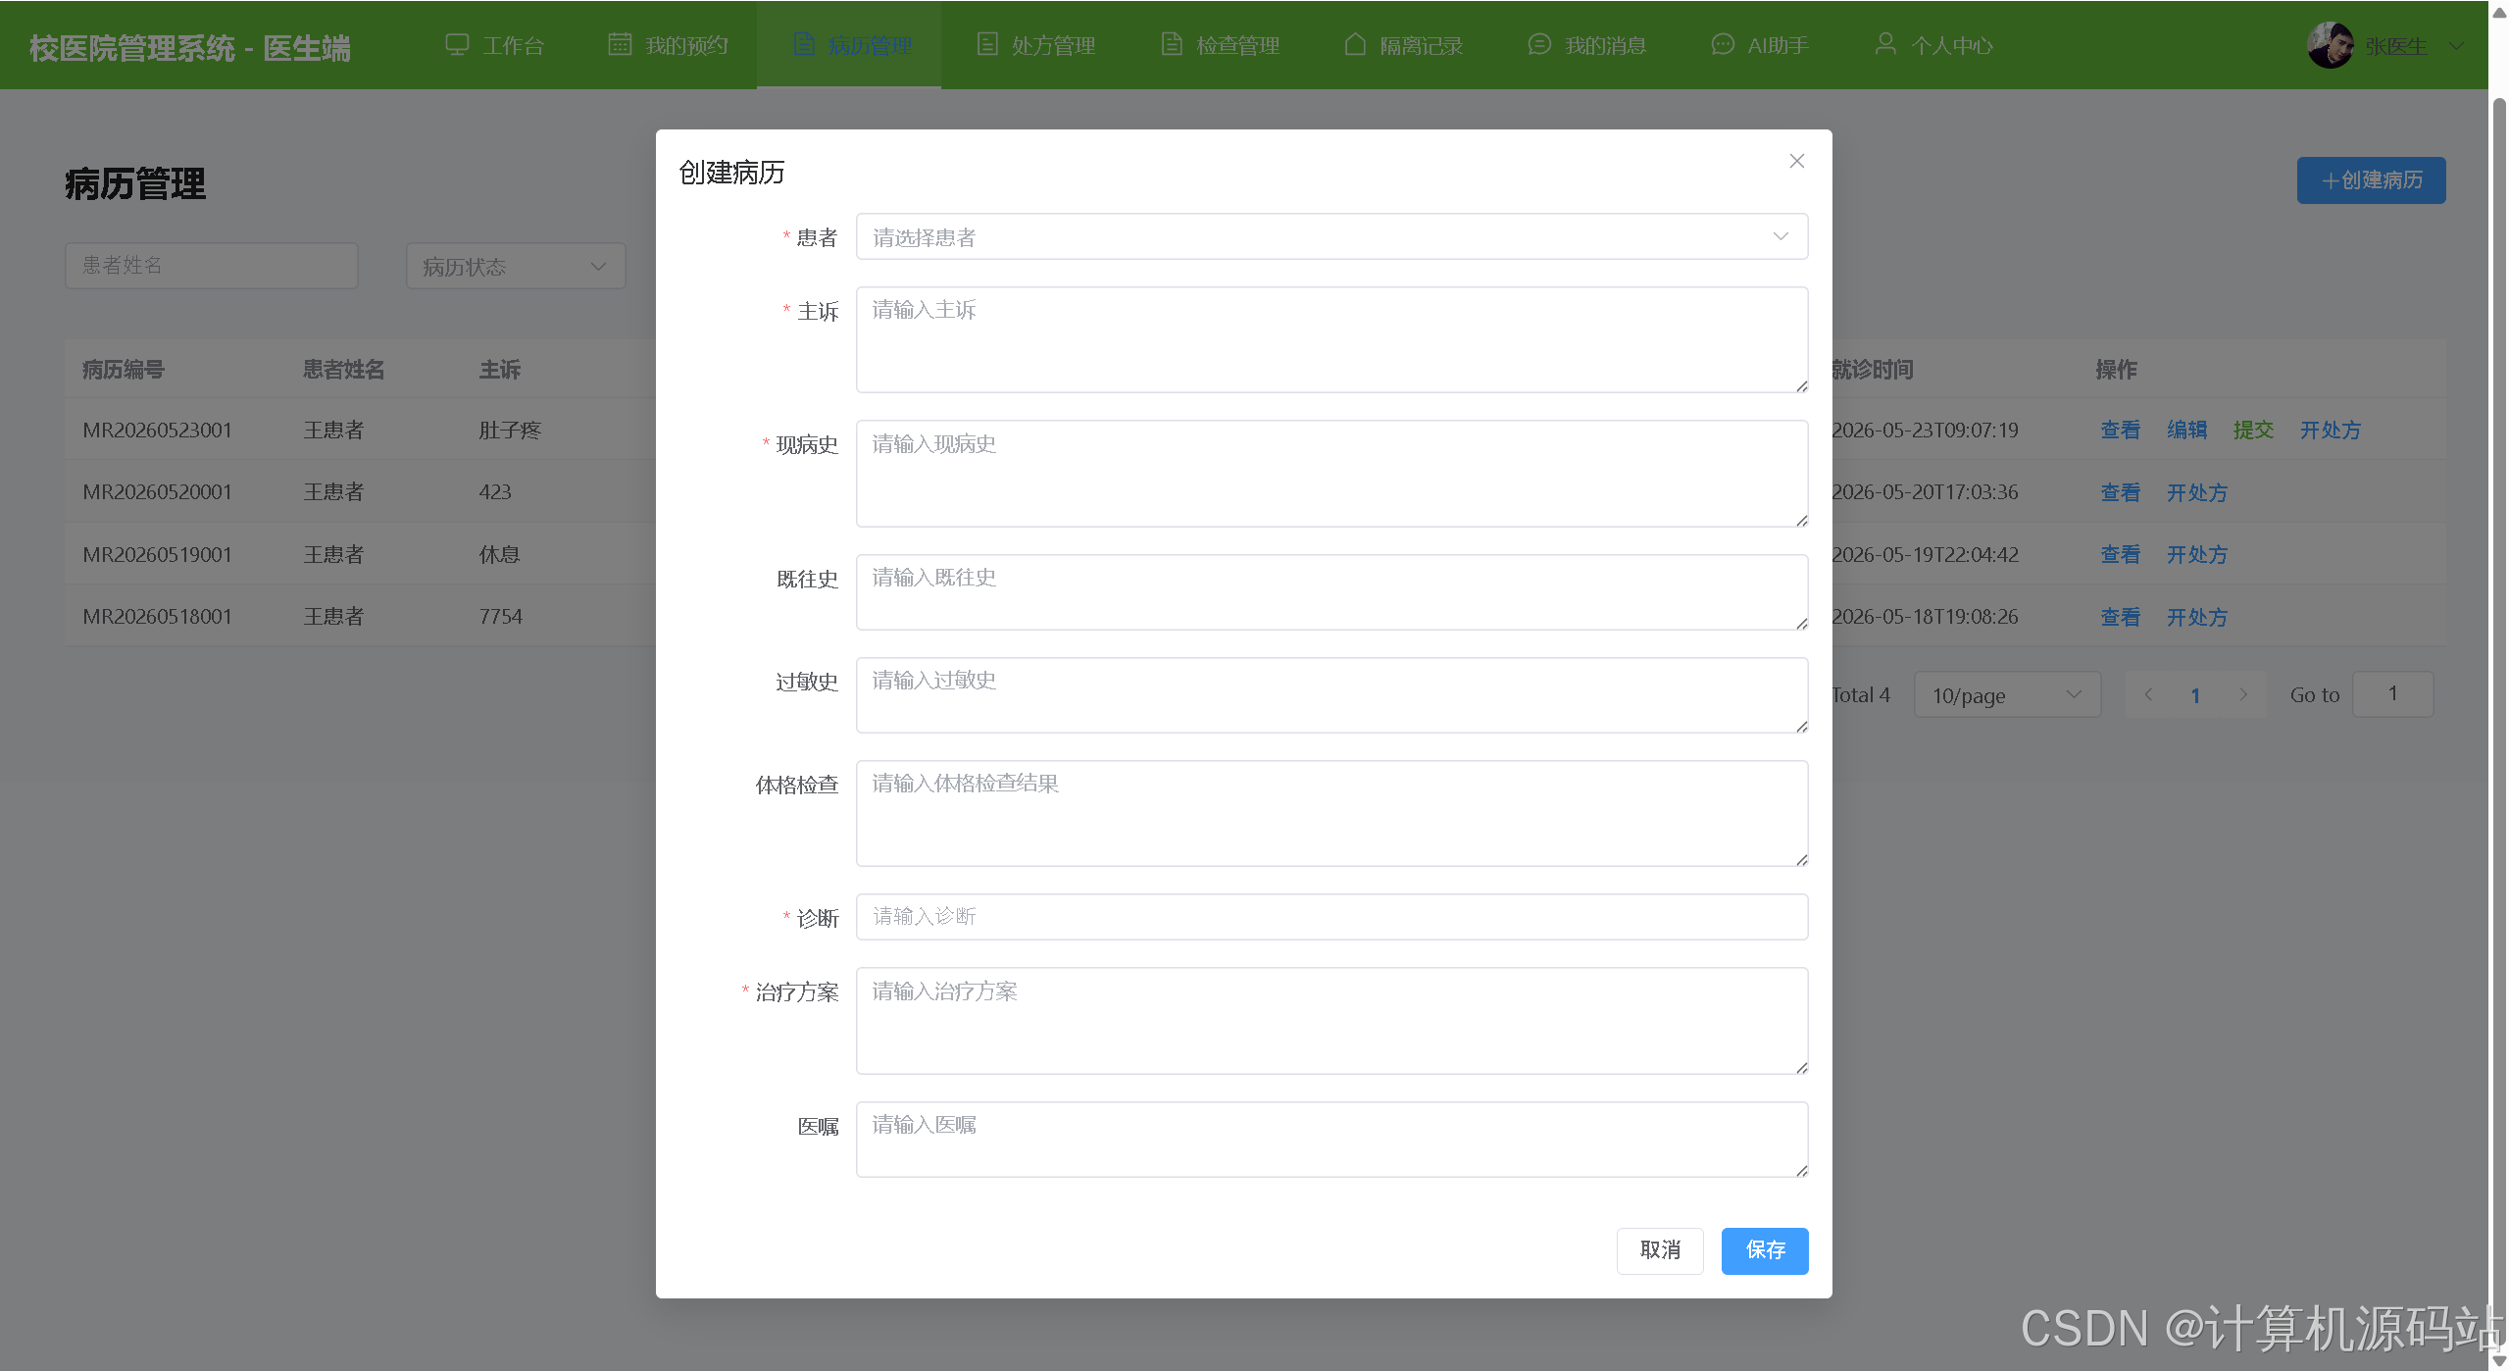Click the 请输入治疗方案 text area
Image resolution: width=2509 pixels, height=1371 pixels.
[1331, 1021]
